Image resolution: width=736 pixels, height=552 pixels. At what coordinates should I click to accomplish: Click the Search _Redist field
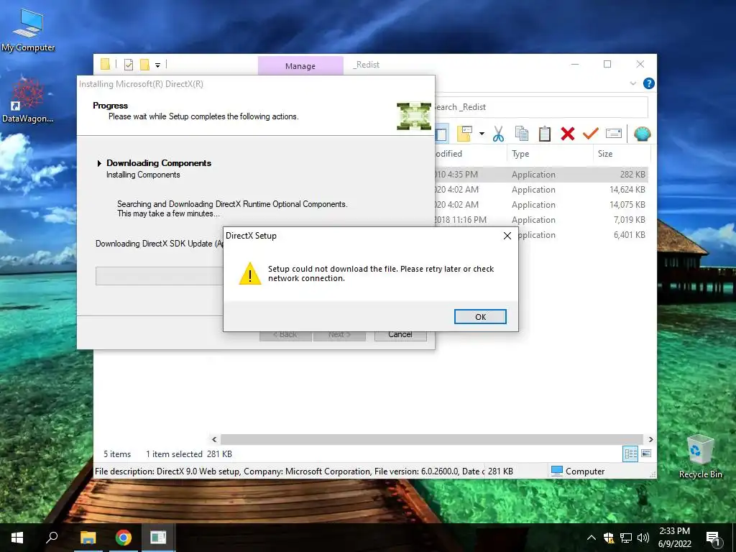pos(541,107)
